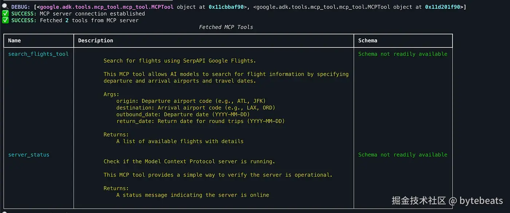Click the Schema column header

tap(368, 40)
